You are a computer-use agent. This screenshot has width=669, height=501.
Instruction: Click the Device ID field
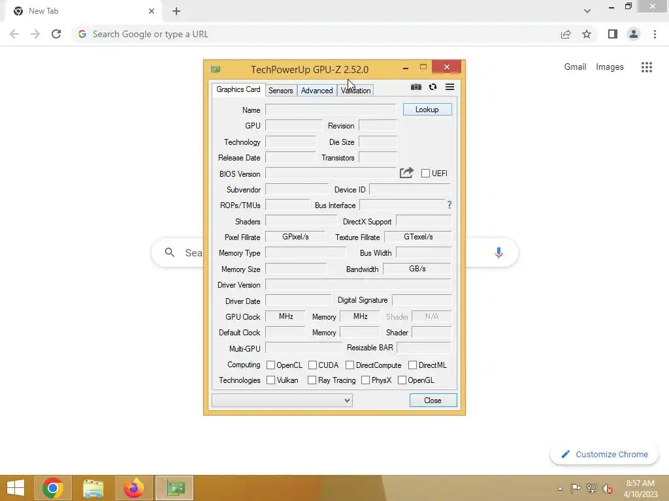[410, 189]
